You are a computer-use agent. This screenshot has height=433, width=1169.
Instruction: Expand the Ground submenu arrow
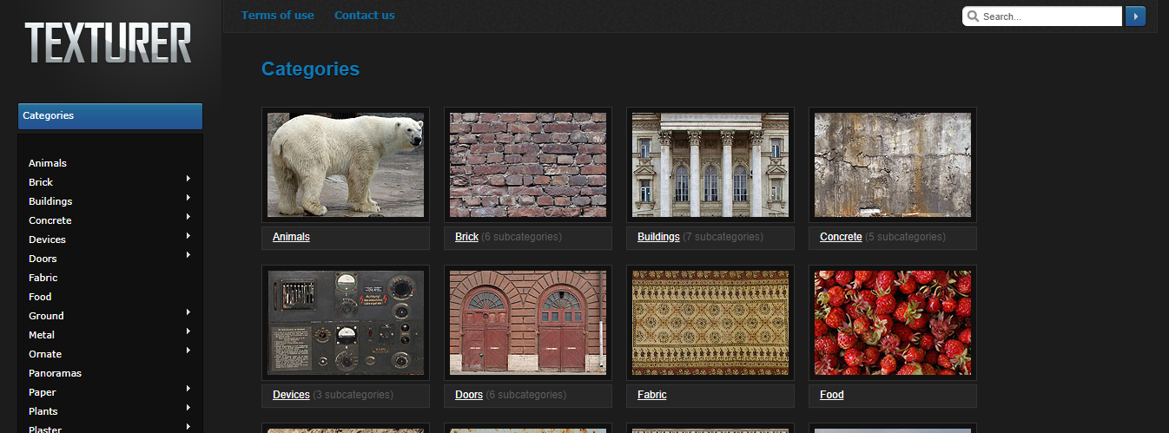[x=188, y=312]
